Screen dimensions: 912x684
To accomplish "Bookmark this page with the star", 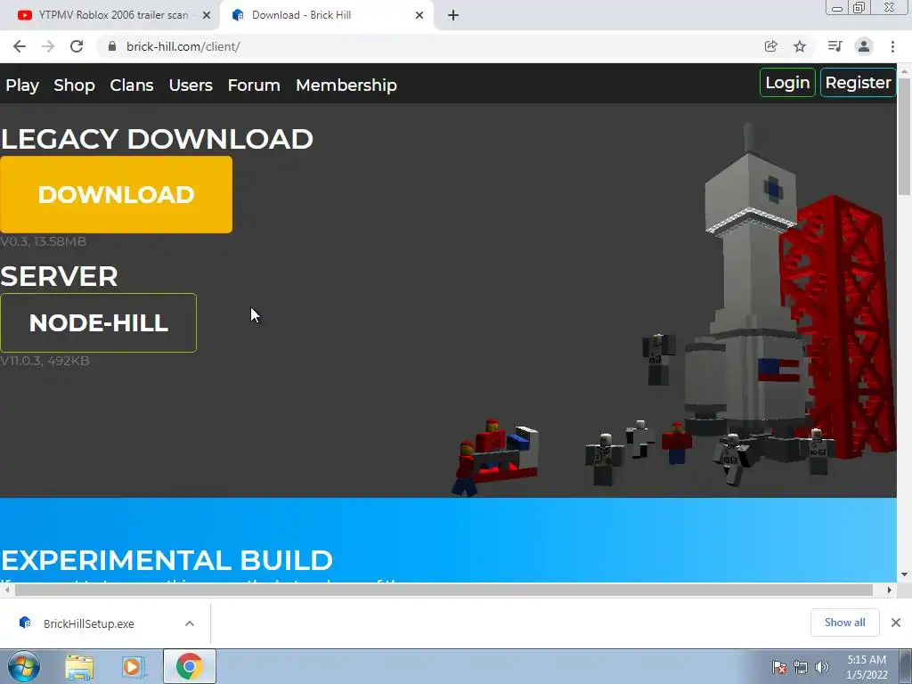I will [800, 46].
